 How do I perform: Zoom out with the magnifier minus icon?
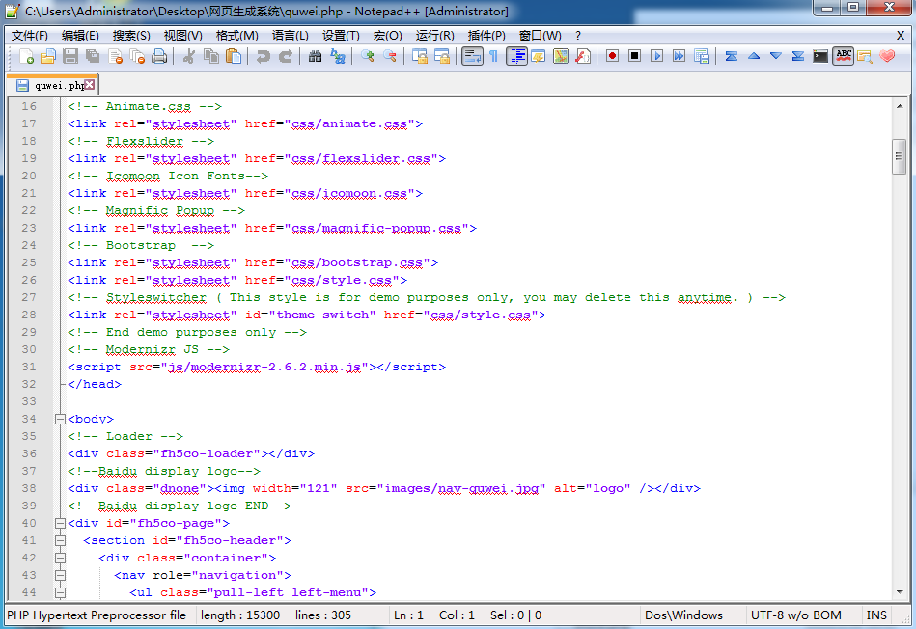390,56
